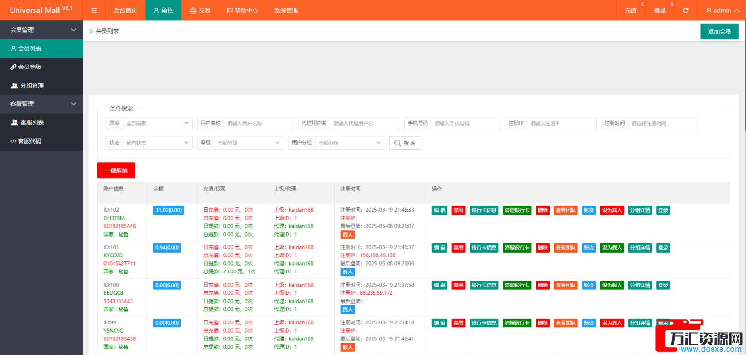Open the 注册时间 date picker field
Viewport: 746px width, 355px height.
(x=663, y=123)
